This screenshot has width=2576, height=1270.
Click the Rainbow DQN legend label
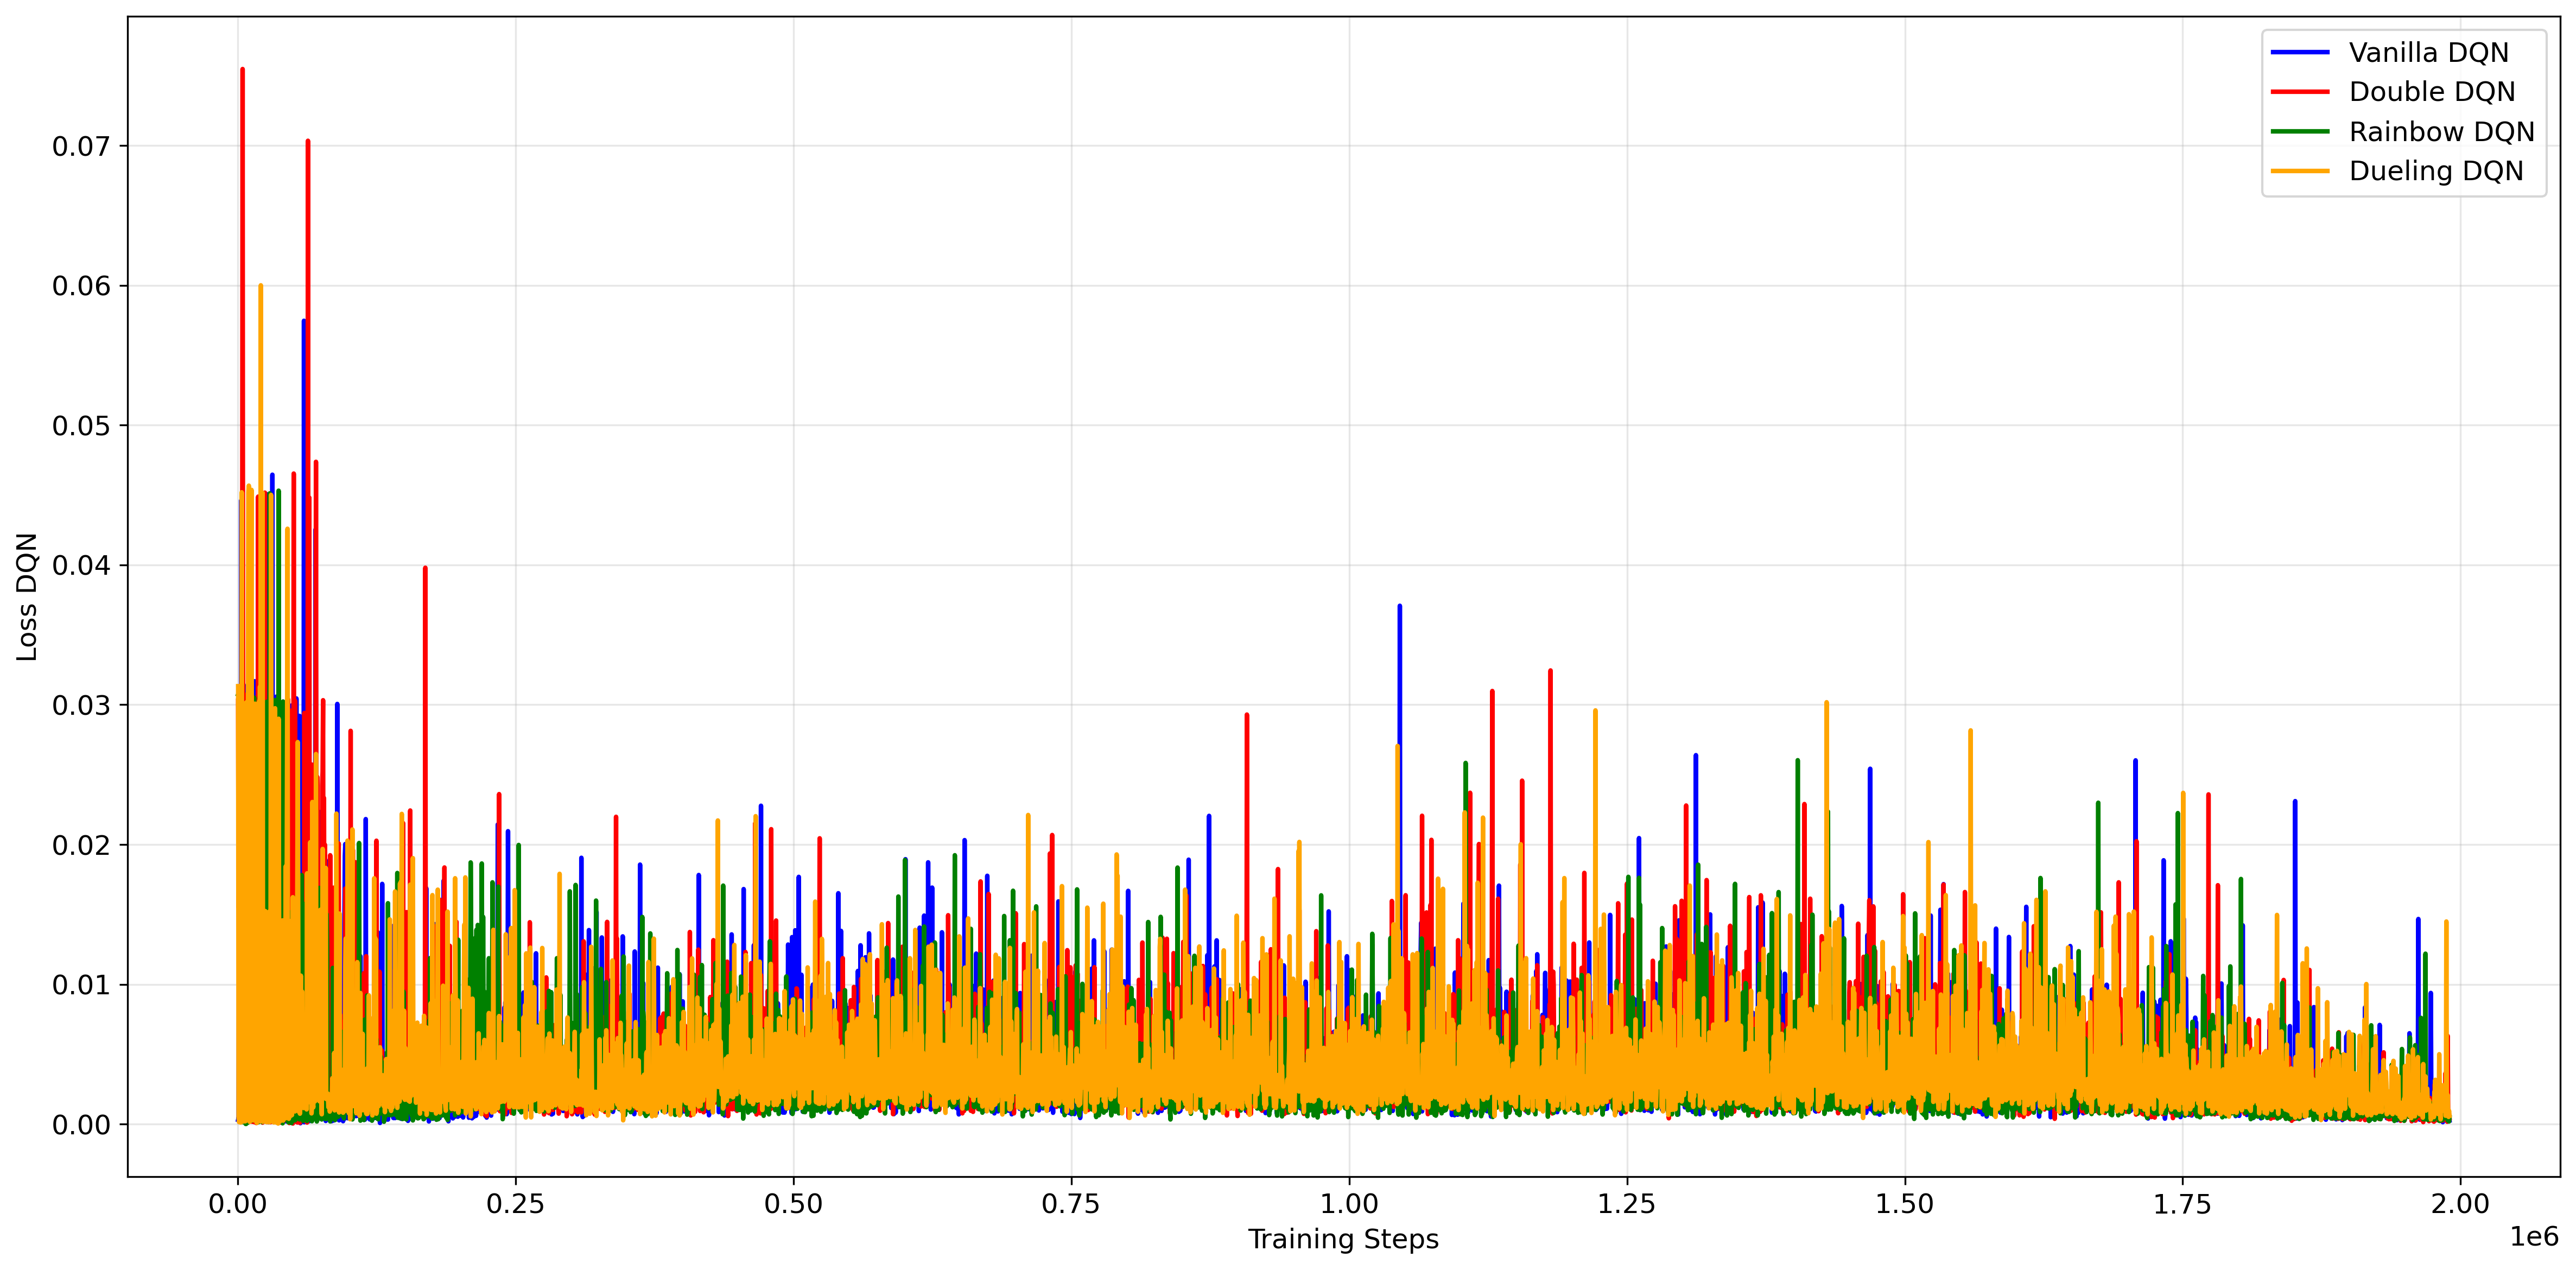[2441, 132]
